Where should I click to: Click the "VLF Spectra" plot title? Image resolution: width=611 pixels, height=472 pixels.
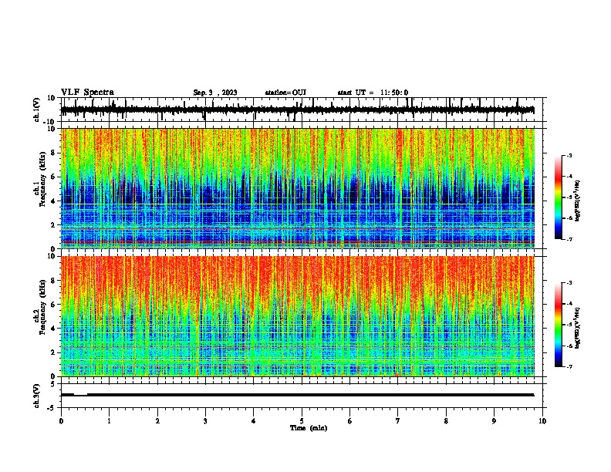pos(87,93)
